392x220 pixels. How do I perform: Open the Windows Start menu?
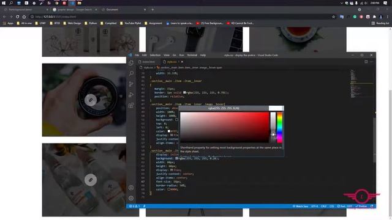4,3
